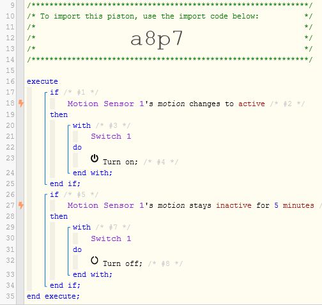
Task: Click the with keyword on line 29
Action: [82, 227]
